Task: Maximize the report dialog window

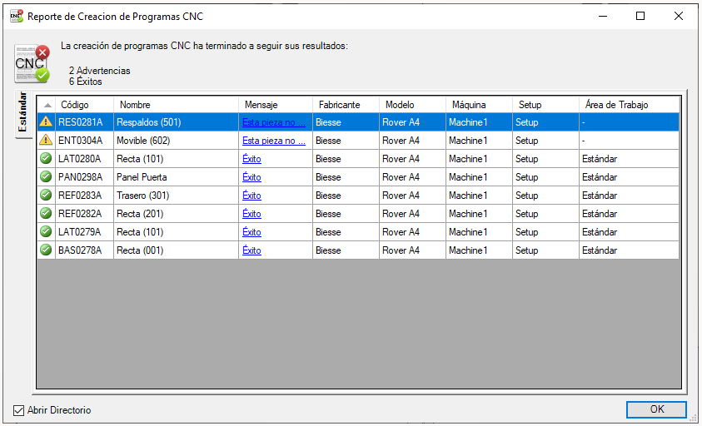Action: coord(640,16)
